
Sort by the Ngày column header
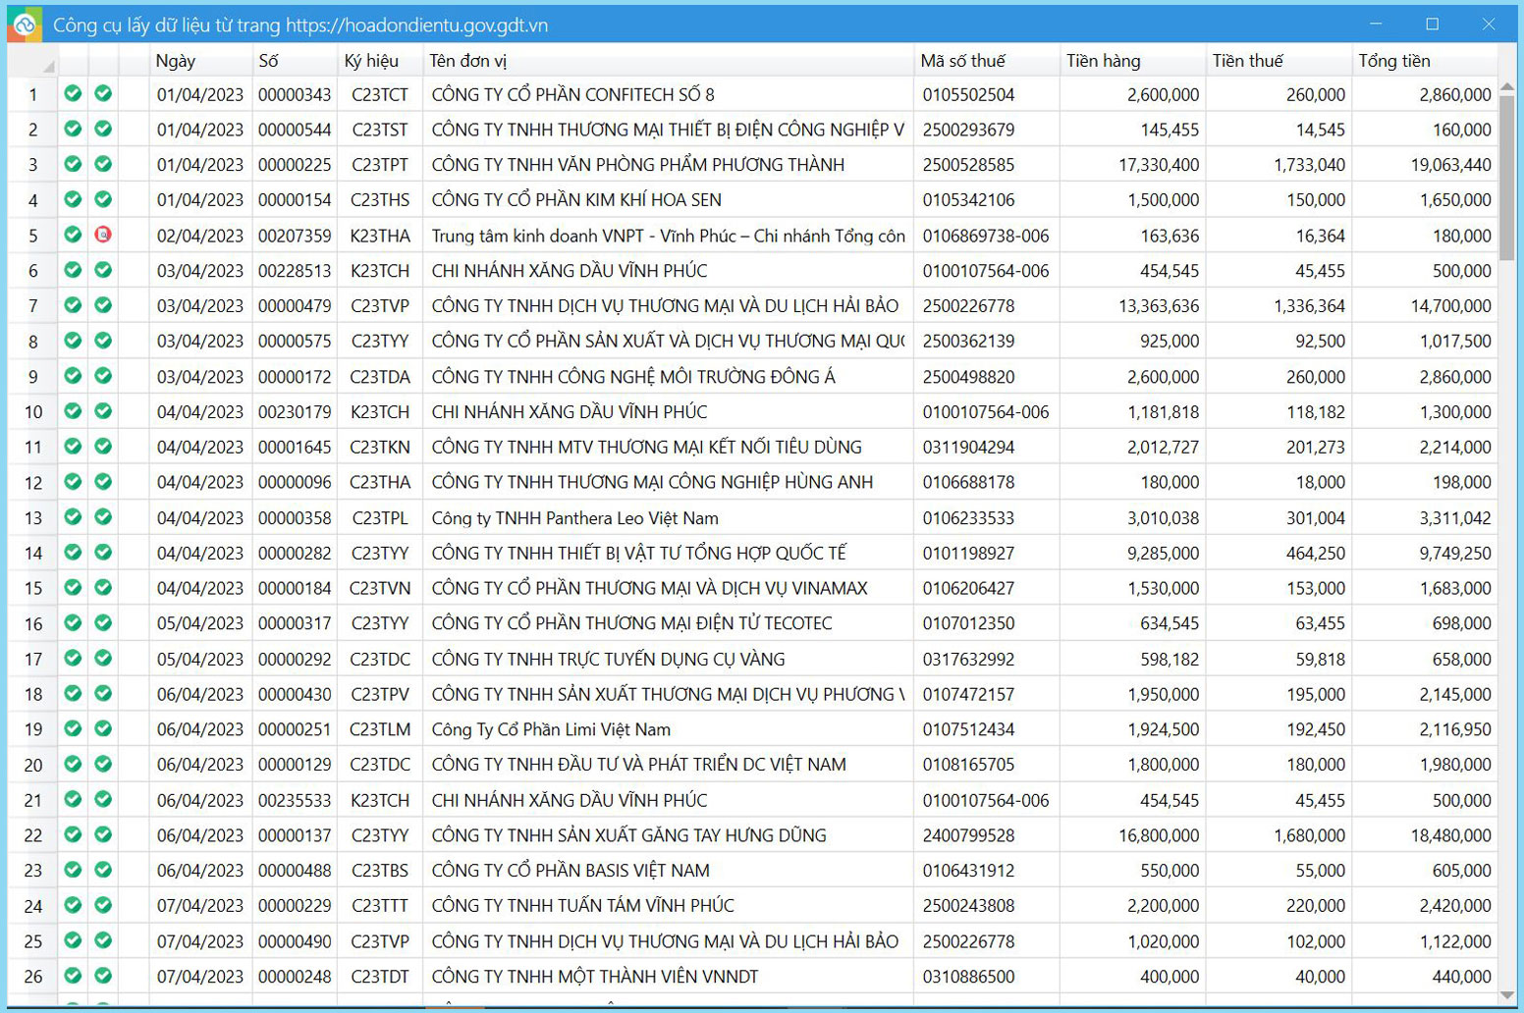click(x=200, y=61)
